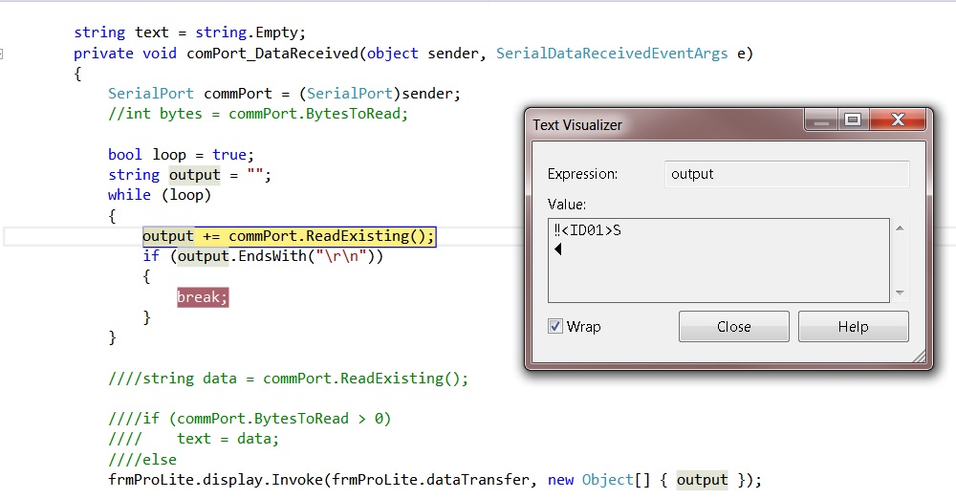Click the '////string data' comment line
This screenshot has width=956, height=499.
[289, 379]
